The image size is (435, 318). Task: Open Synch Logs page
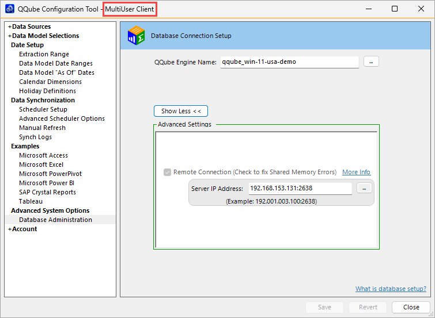(35, 137)
